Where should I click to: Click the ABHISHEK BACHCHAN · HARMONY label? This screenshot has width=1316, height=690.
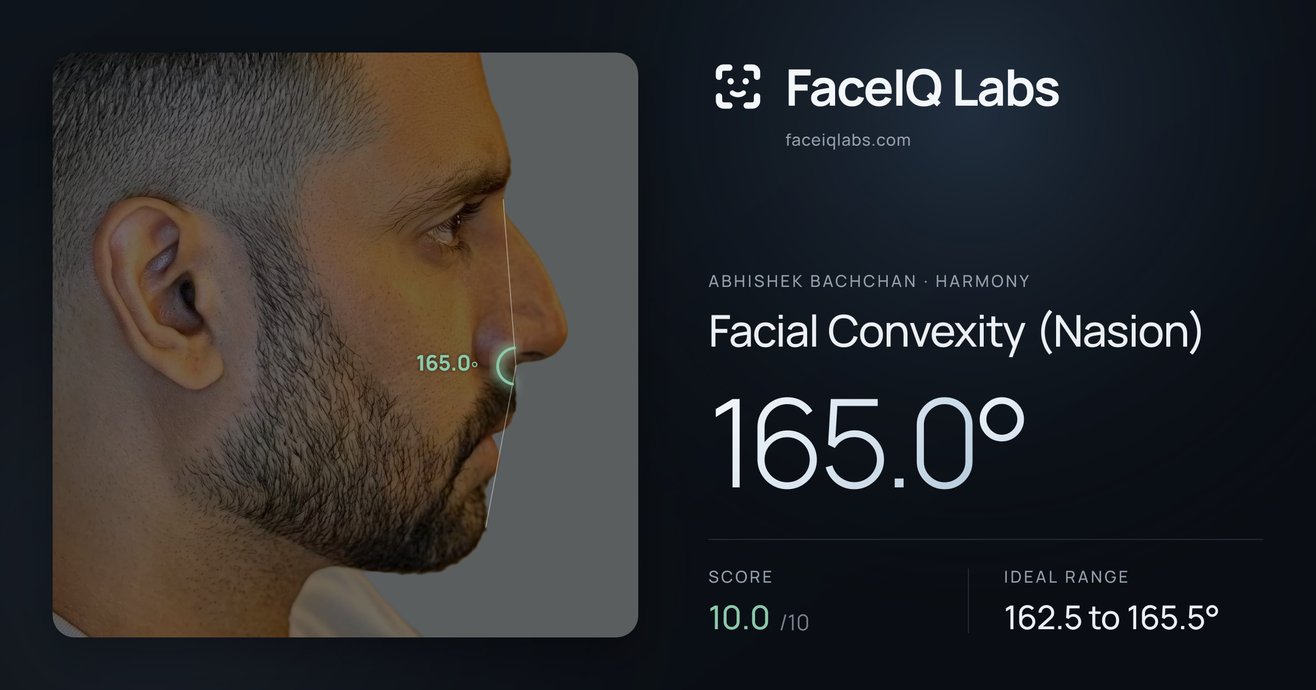point(869,281)
